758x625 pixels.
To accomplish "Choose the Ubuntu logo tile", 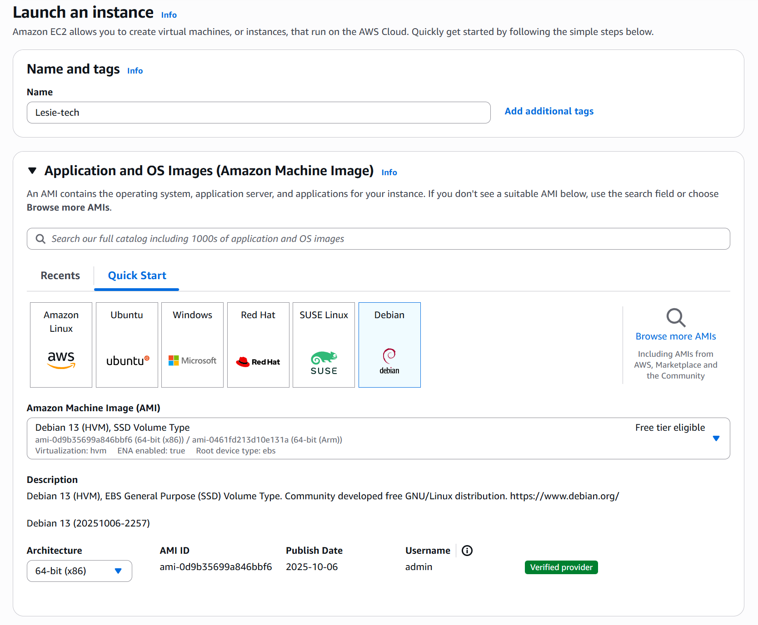I will pos(127,345).
